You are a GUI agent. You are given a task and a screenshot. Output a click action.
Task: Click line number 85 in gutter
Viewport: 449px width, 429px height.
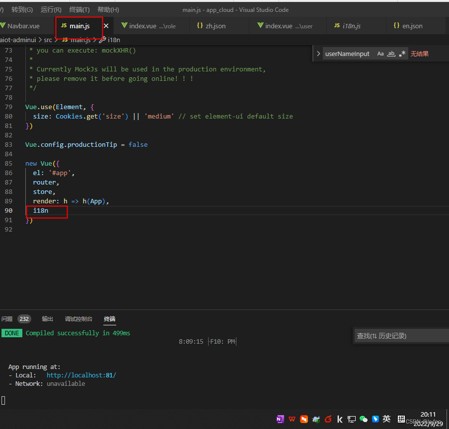8,164
